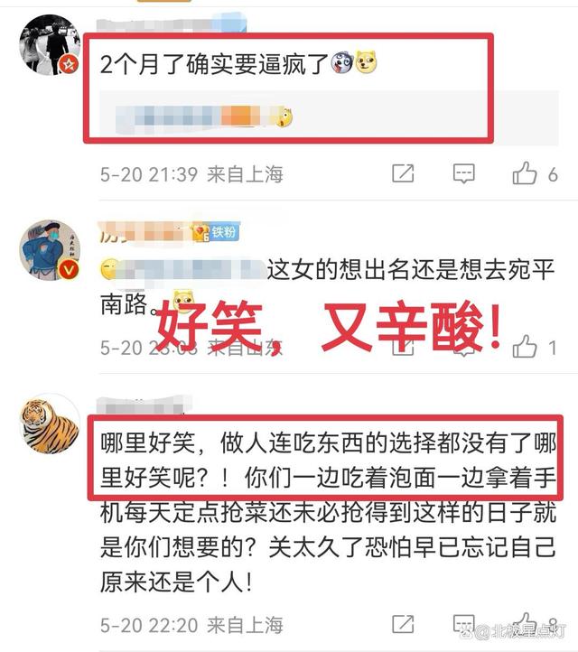Like the 哪里好笑 comment
This screenshot has height=652, width=578.
click(525, 622)
